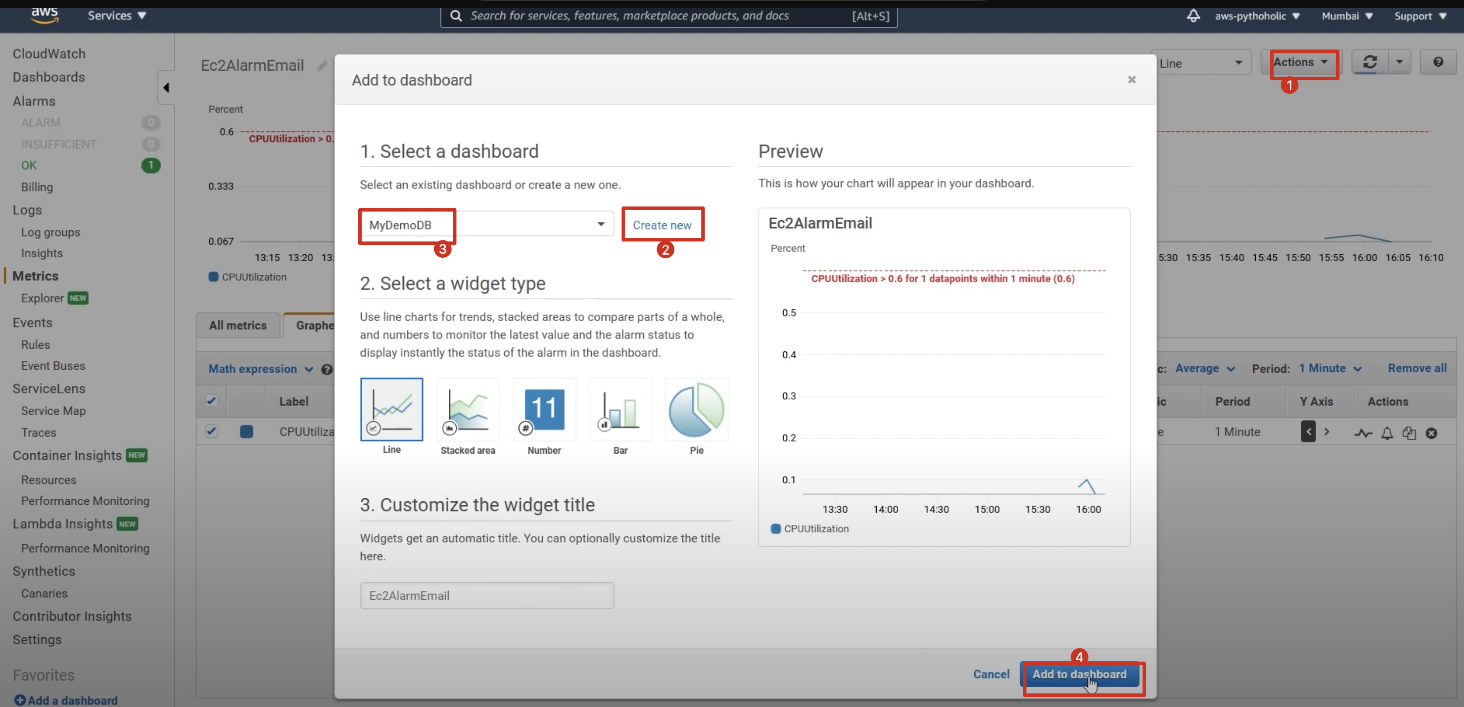
Task: Click the Add a dashboard plus icon
Action: (19, 700)
